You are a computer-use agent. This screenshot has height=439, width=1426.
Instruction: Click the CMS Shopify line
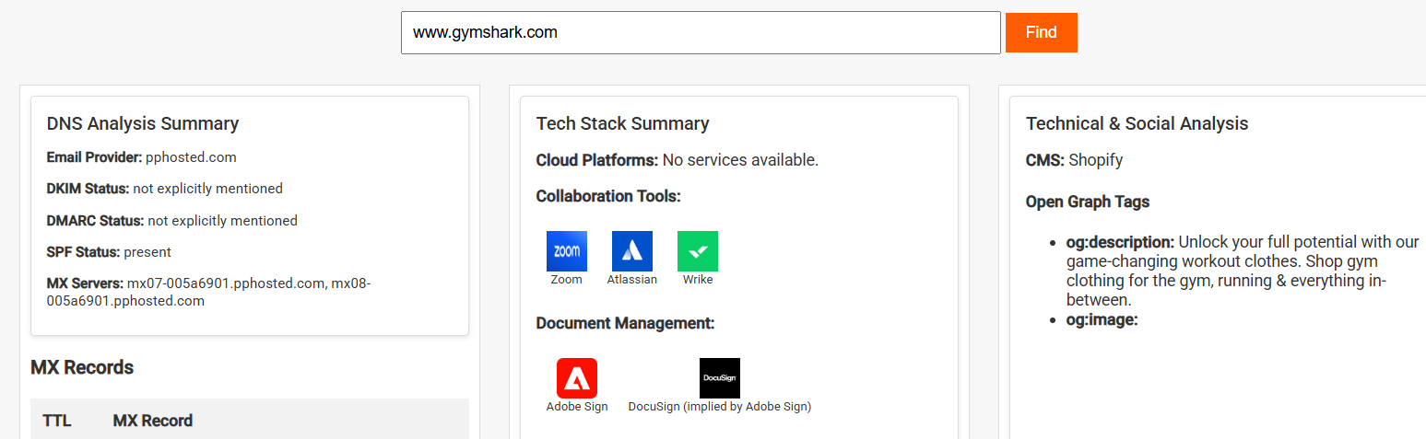(x=1075, y=160)
